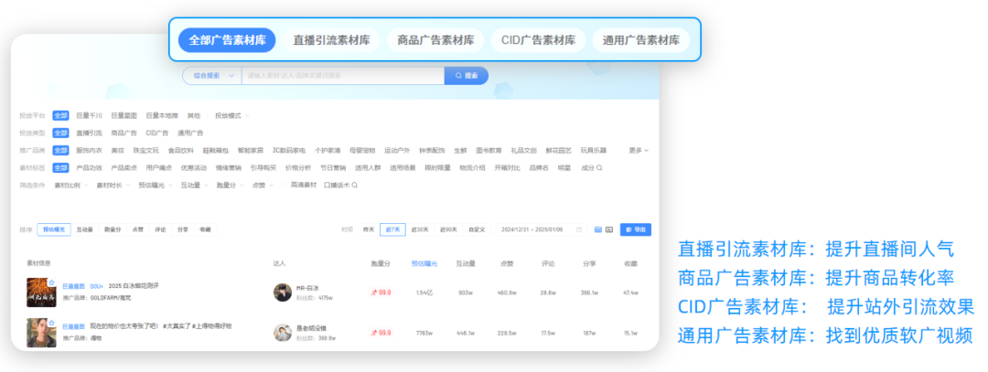Viewport: 988px width, 372px height.
Task: Sort by 互动量 in 排序 bar
Action: click(x=85, y=229)
